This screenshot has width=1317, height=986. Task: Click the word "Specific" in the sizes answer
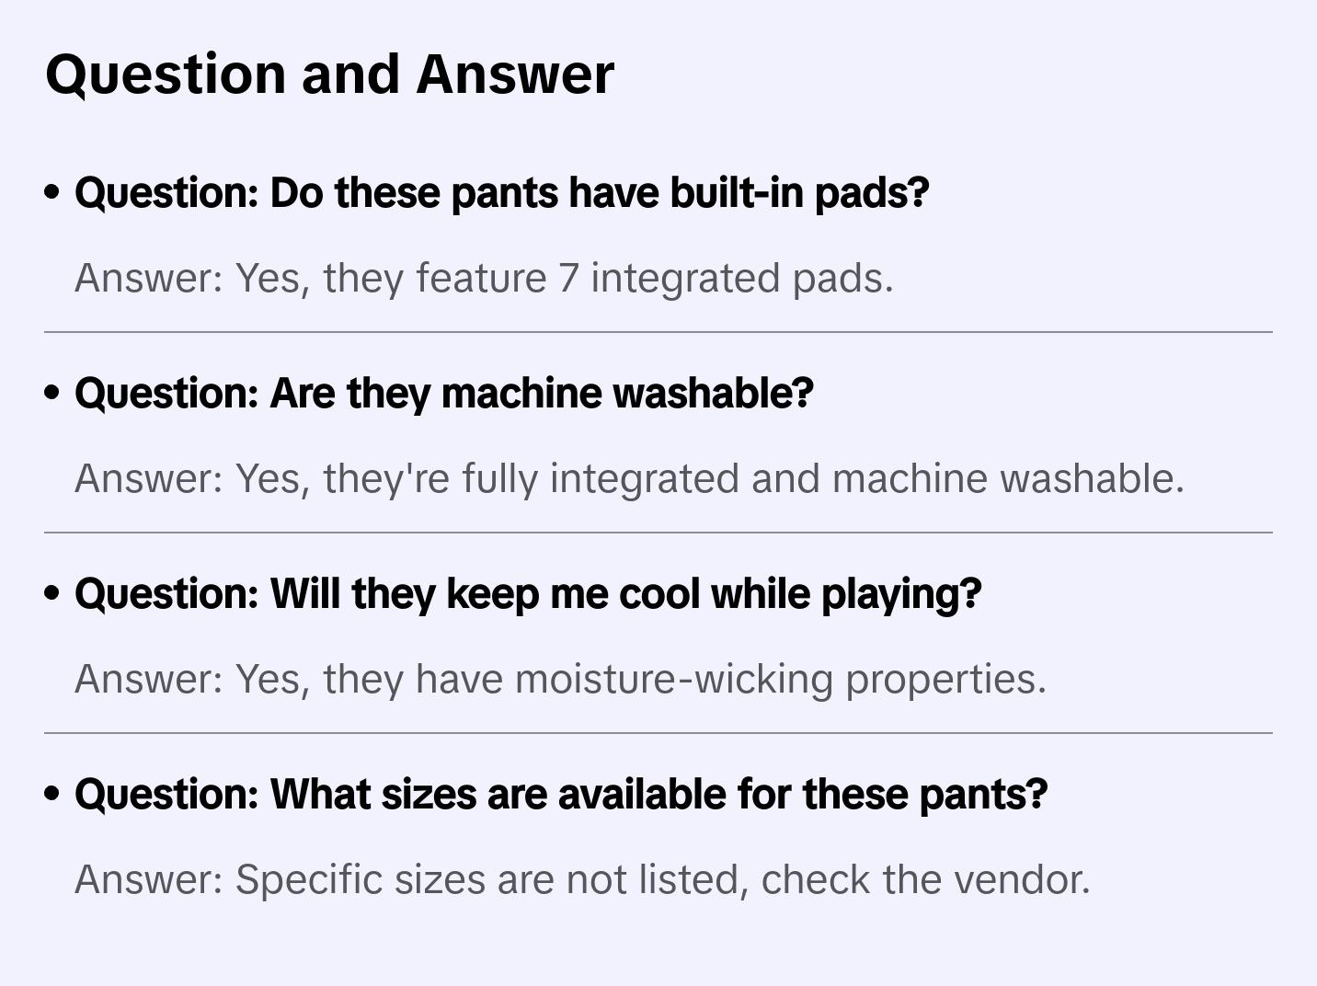[308, 879]
